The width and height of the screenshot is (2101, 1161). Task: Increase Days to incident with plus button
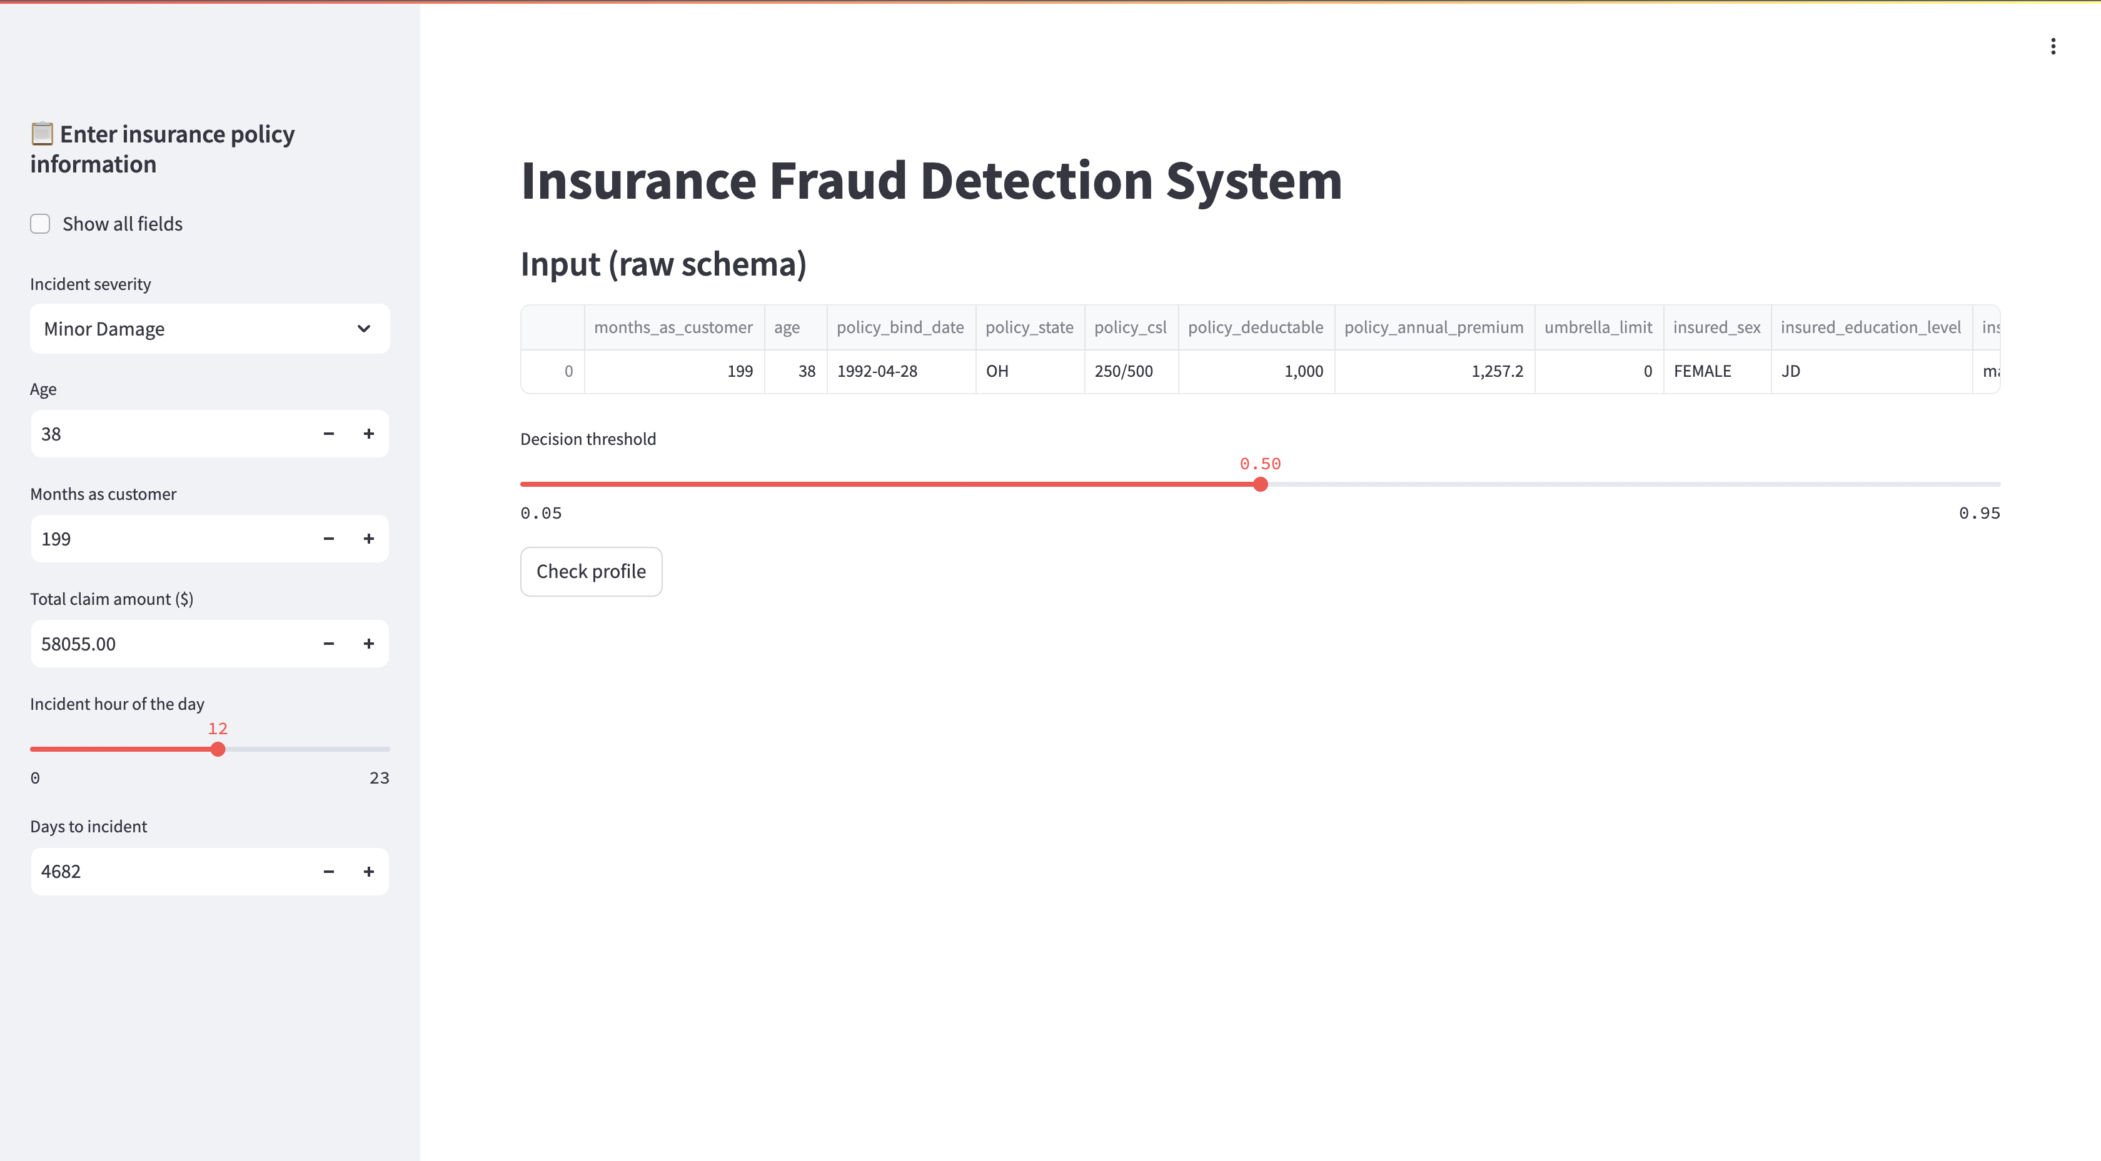(x=369, y=871)
